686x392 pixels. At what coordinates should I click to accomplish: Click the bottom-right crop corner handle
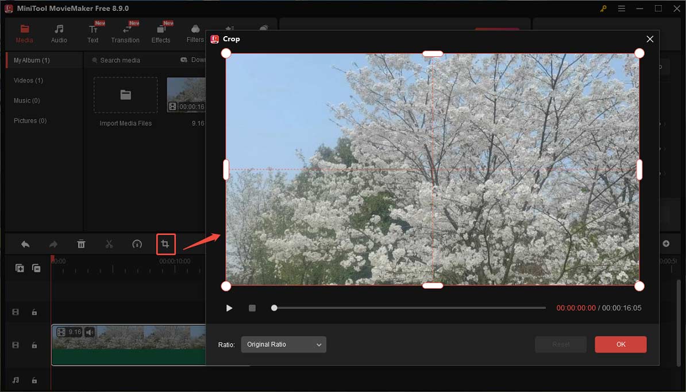[639, 286]
